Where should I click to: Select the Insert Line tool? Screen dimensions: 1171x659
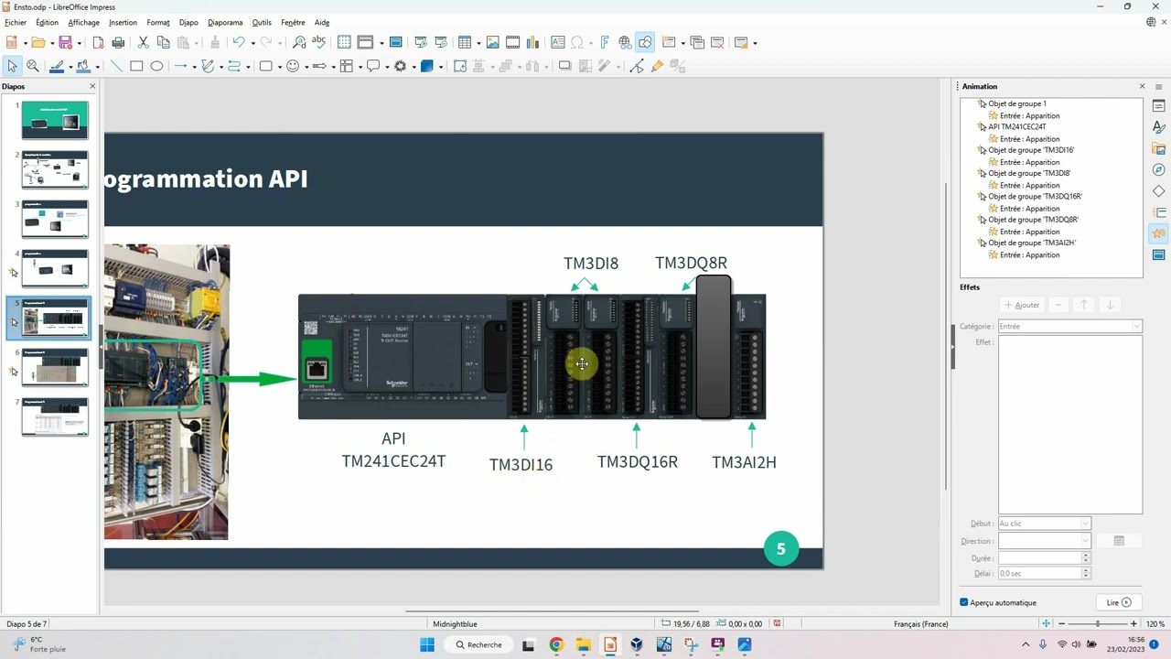[x=116, y=66]
